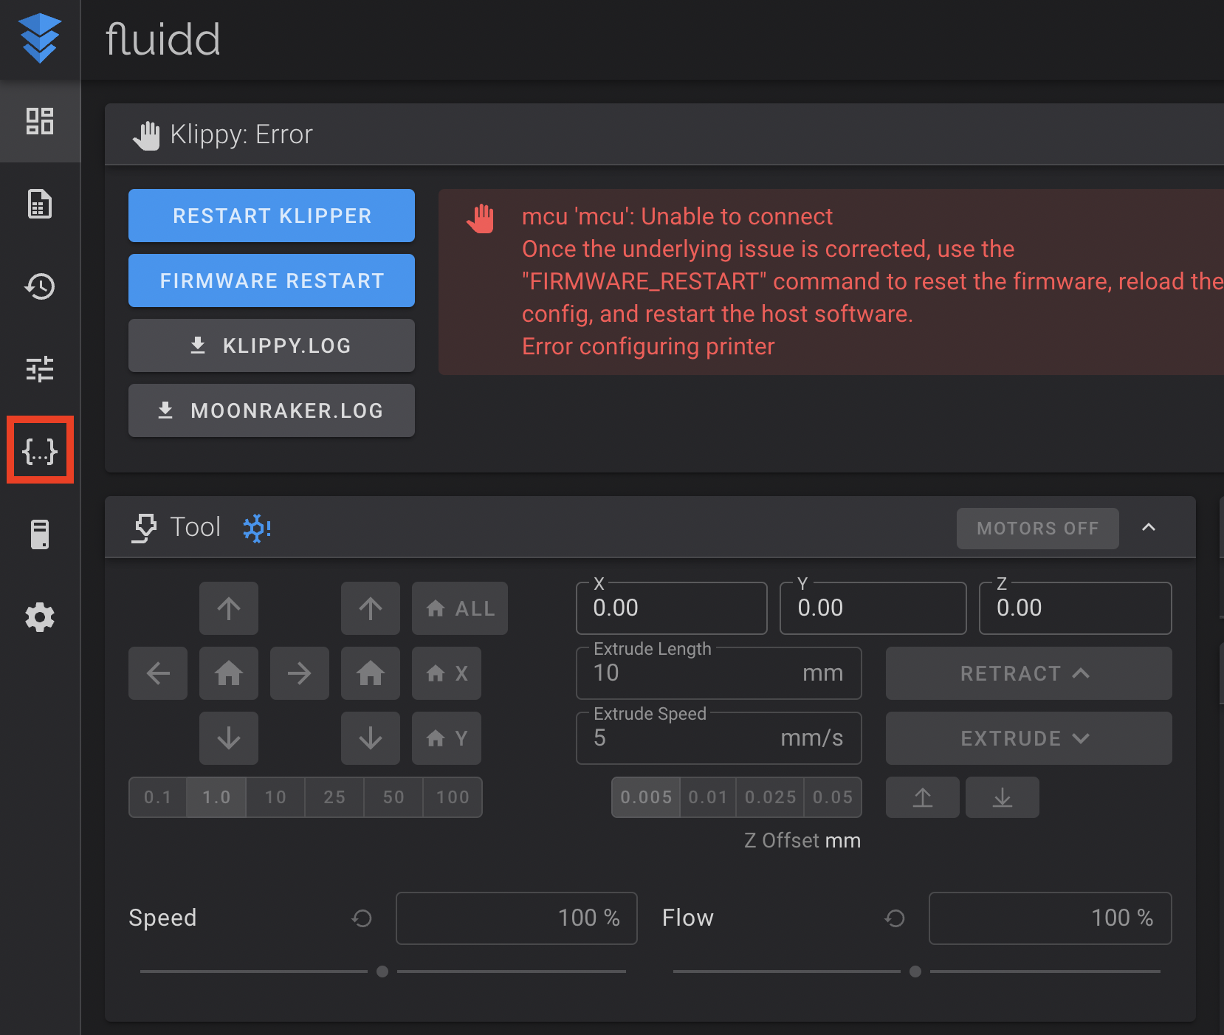Click the extrude-inhibited snowflake warning icon beside Tool
This screenshot has height=1035, width=1224.
pos(257,527)
